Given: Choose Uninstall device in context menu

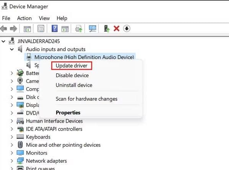Looking at the screenshot, I should (74, 85).
